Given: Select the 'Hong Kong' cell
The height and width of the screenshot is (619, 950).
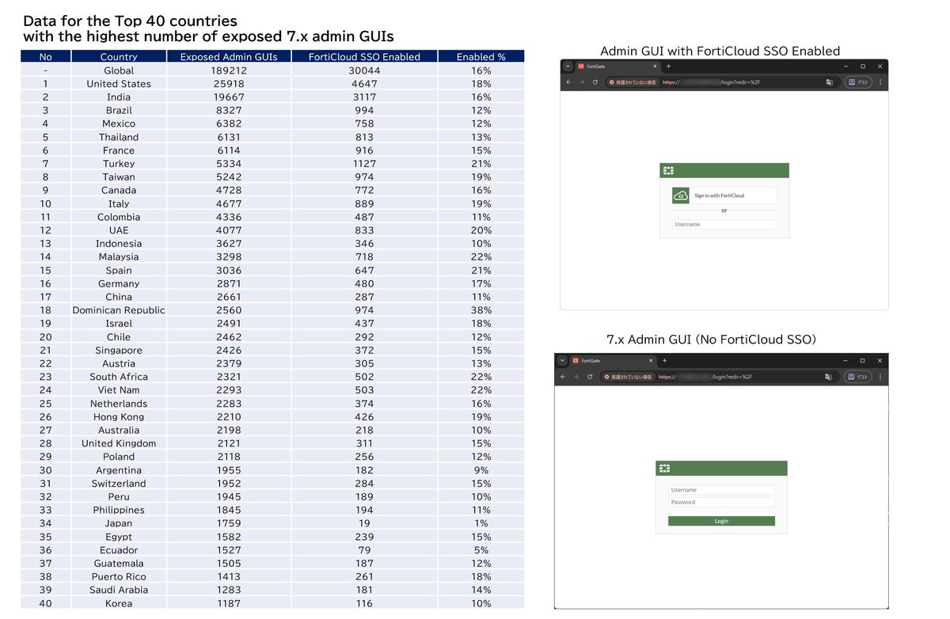Looking at the screenshot, I should pos(119,417).
